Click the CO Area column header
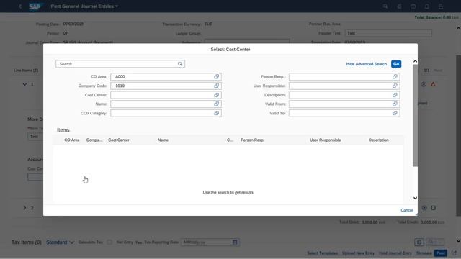This screenshot has height=259, width=461. (72, 140)
